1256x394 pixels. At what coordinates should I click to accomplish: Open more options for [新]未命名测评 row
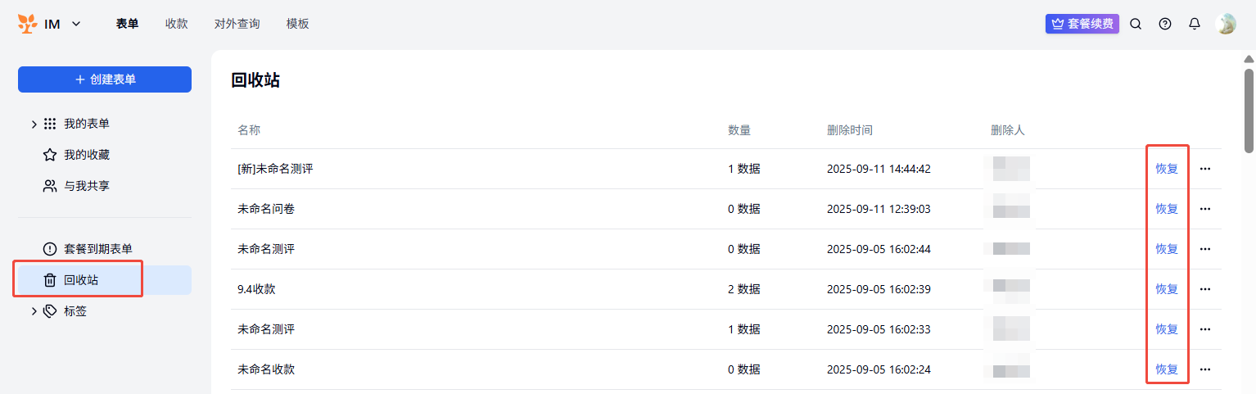[x=1204, y=169]
